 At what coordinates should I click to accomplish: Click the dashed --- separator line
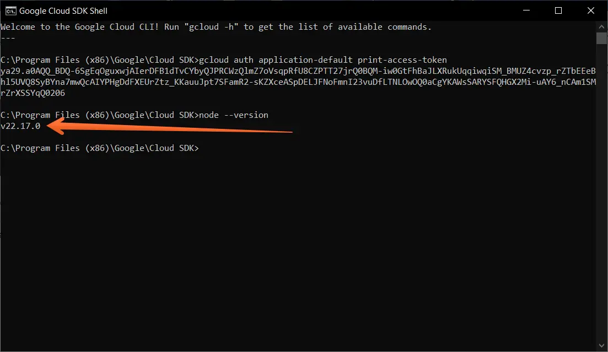(7, 37)
